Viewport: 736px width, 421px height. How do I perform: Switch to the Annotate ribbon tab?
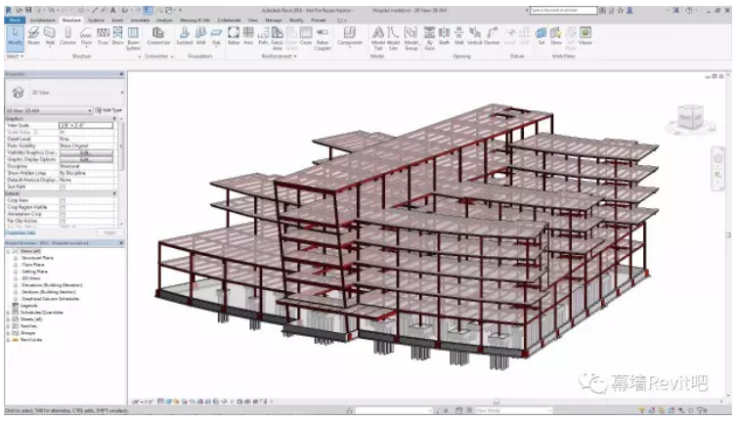140,21
